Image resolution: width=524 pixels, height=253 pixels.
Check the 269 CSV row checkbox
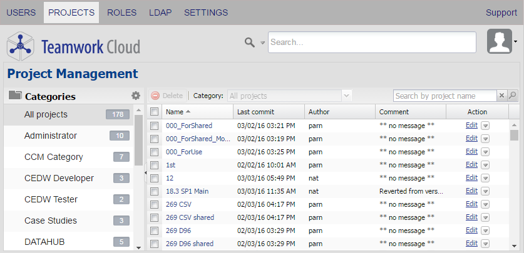(x=154, y=204)
